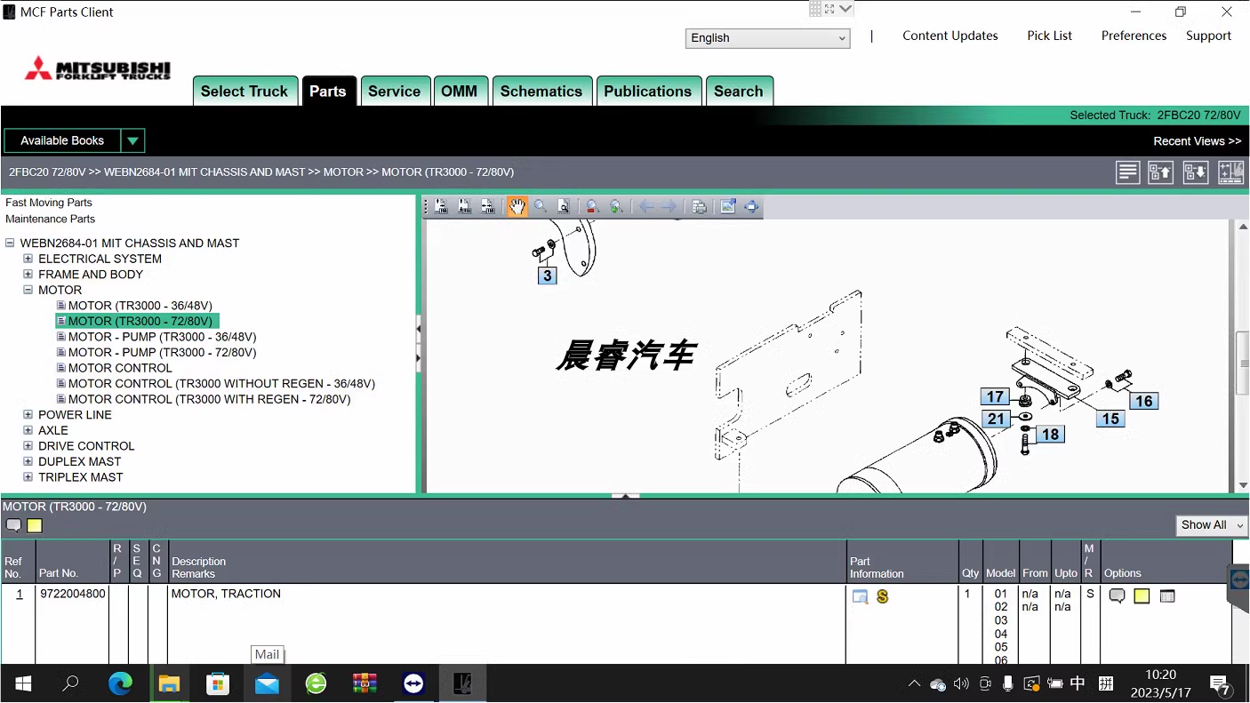The height and width of the screenshot is (703, 1250).
Task: Go to previous illustration arrow
Action: pyautogui.click(x=646, y=206)
